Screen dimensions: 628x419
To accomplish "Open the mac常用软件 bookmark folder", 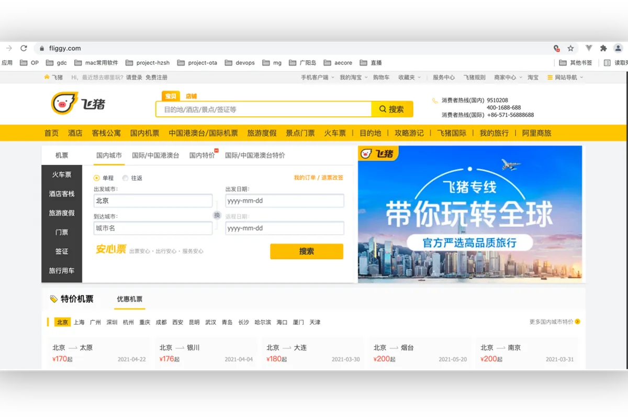I will 96,63.
